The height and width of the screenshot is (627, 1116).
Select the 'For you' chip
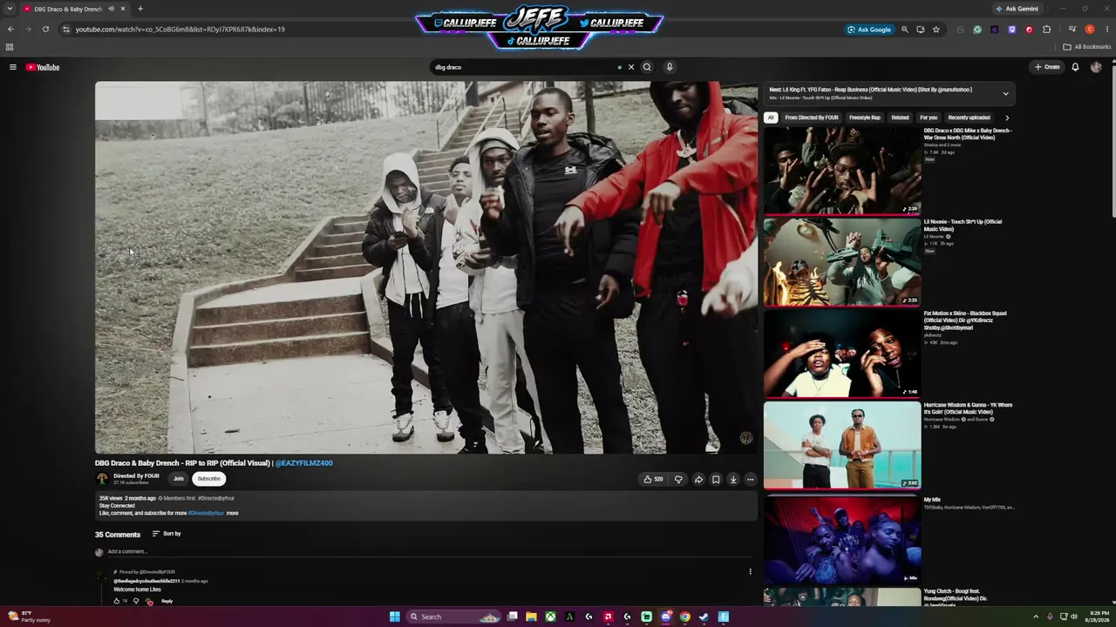[929, 118]
